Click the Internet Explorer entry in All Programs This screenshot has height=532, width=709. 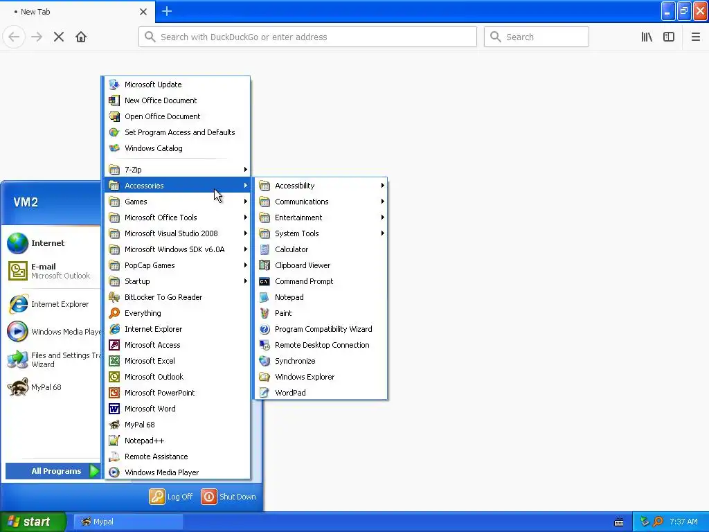(177, 329)
